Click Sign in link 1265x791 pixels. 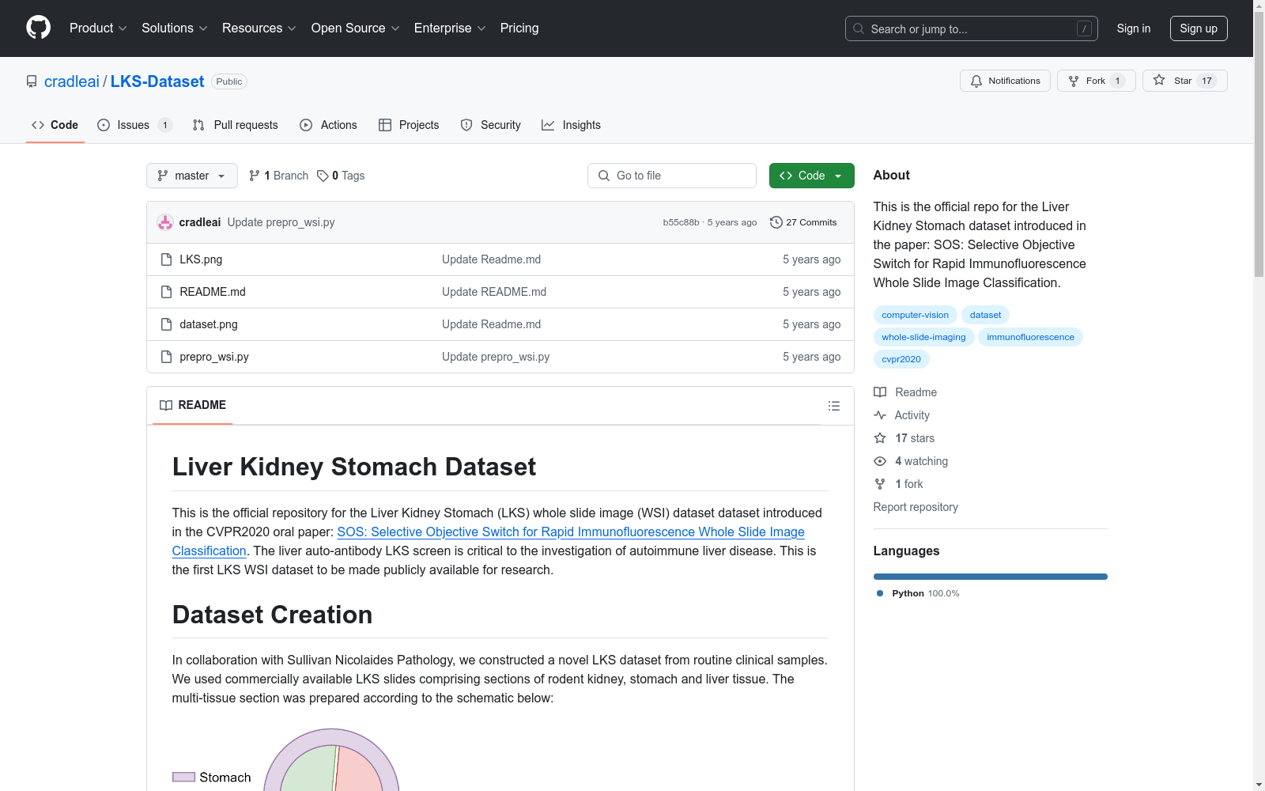pos(1134,28)
